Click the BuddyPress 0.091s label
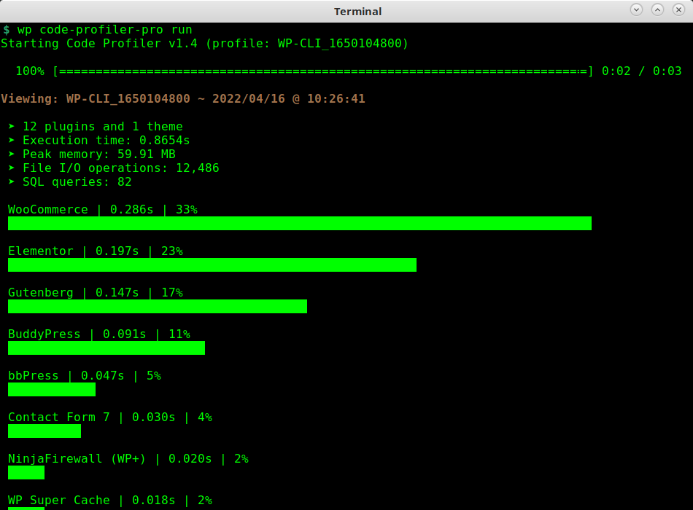693x510 pixels. [x=99, y=334]
